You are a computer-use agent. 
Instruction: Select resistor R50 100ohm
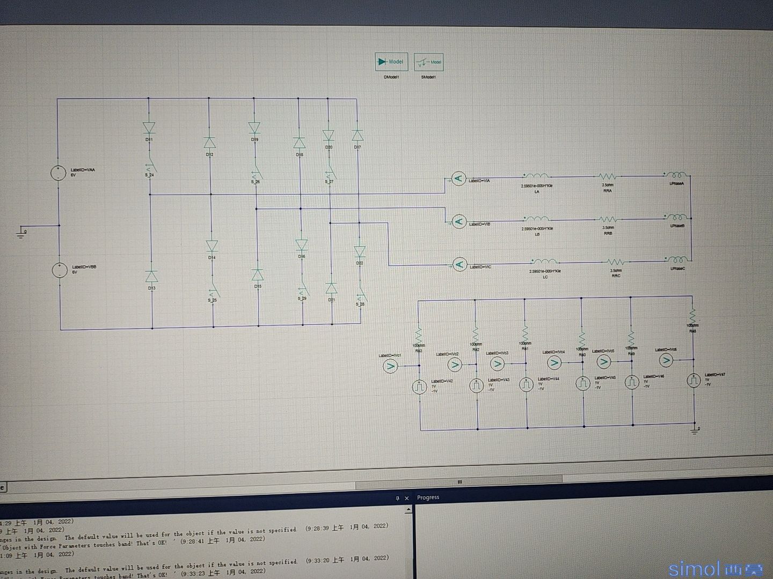pyautogui.click(x=582, y=338)
